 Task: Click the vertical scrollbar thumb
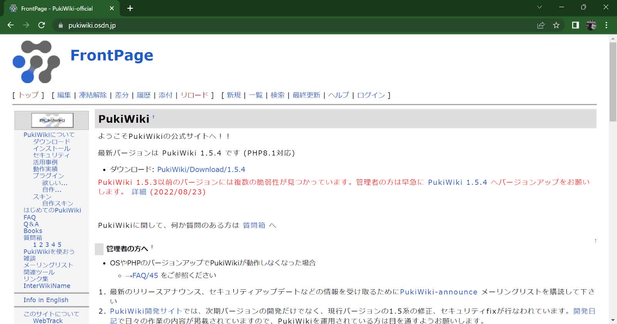pyautogui.click(x=613, y=82)
